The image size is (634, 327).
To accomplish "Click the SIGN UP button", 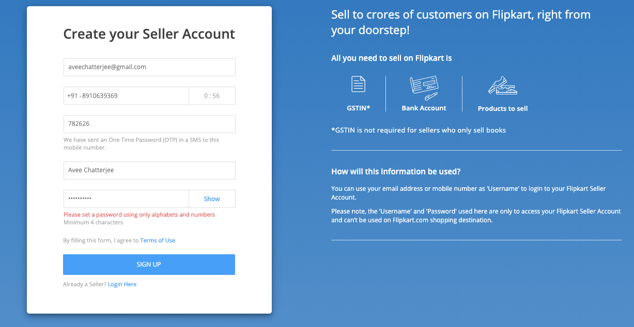I will (149, 265).
